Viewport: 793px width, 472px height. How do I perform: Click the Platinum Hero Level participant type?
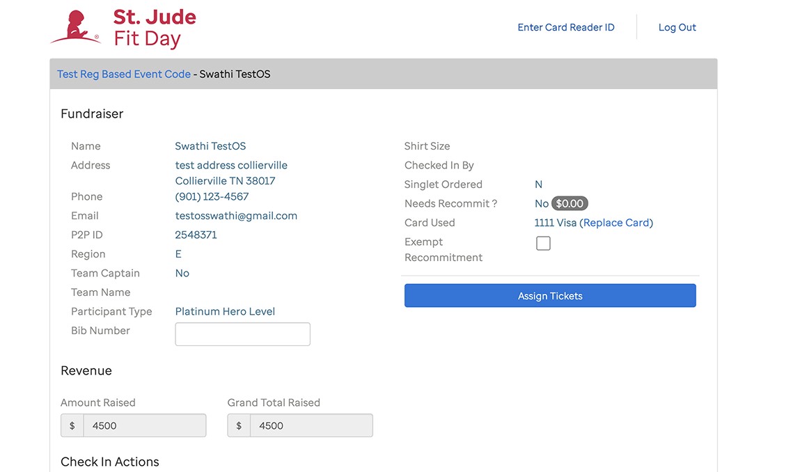225,312
